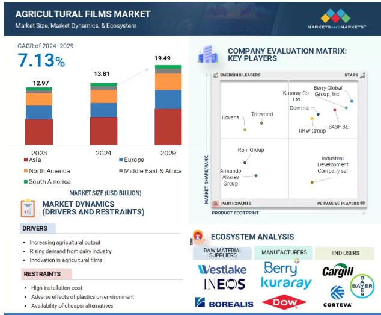Click the Emerging Leaders chart icon
Image resolution: width=381 pixels, height=315 pixels.
[216, 75]
